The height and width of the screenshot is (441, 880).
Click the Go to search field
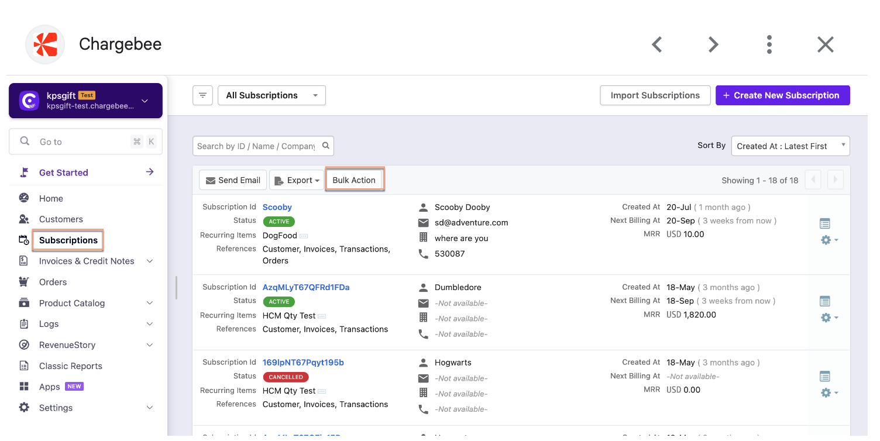click(85, 142)
